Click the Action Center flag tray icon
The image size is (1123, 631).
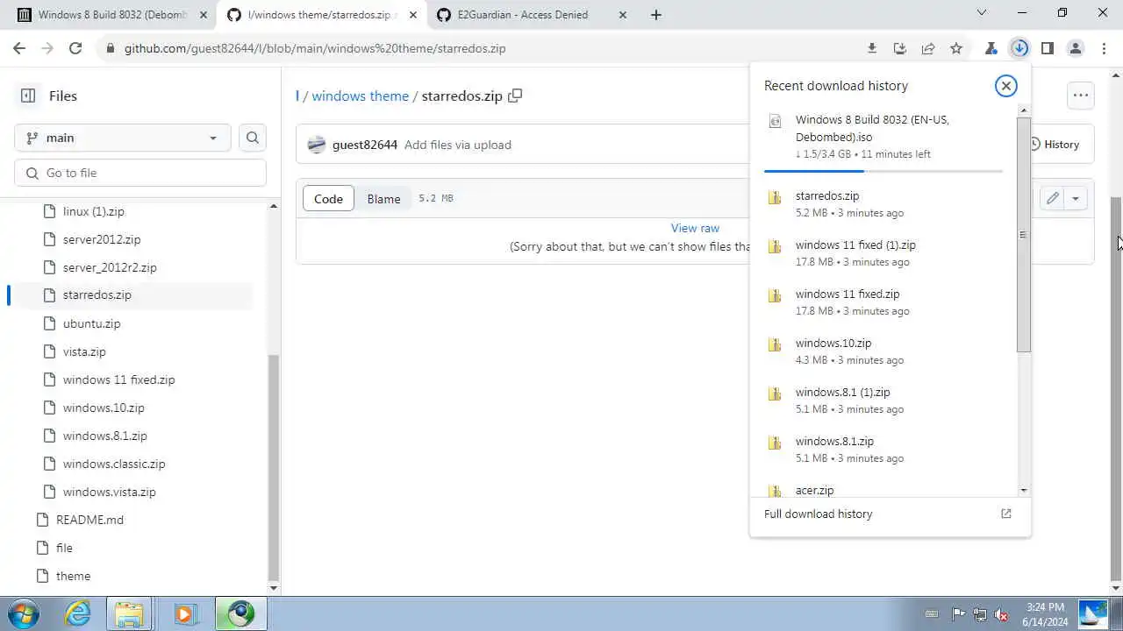click(x=959, y=614)
